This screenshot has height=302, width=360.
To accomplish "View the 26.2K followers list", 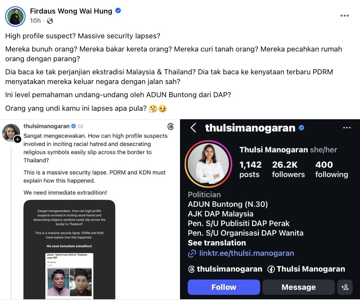I will (288, 170).
